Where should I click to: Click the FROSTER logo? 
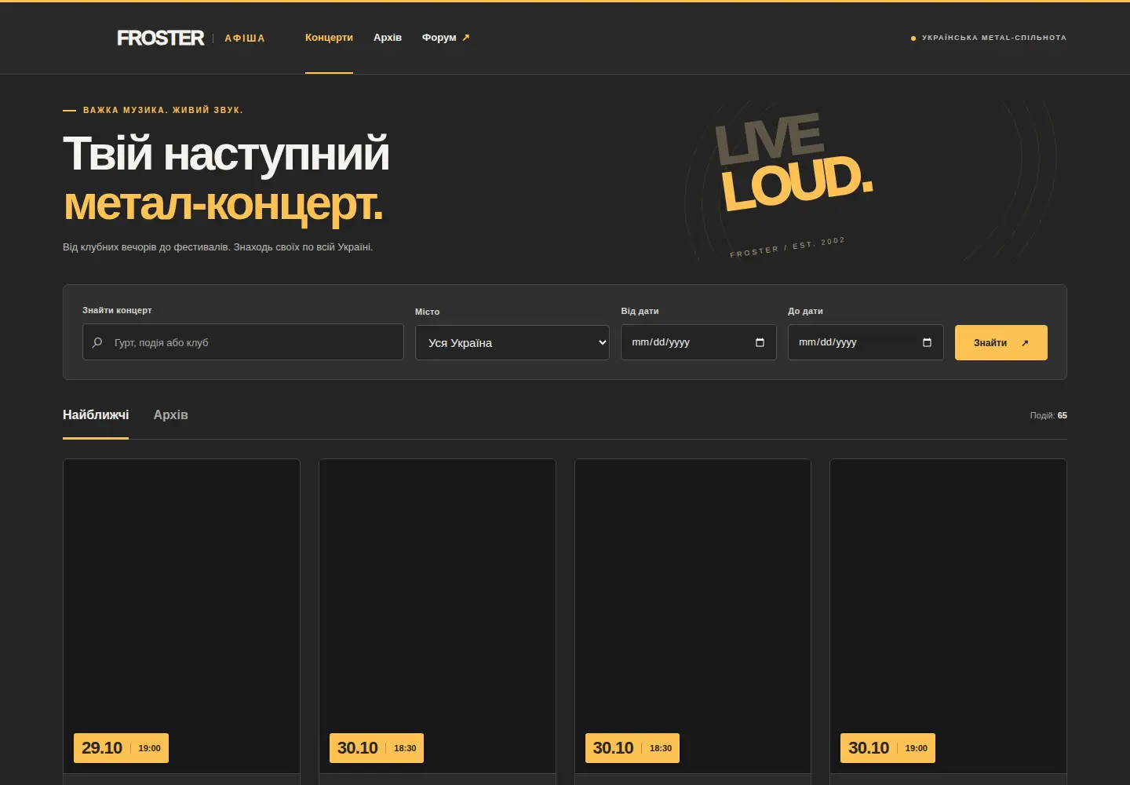click(160, 38)
